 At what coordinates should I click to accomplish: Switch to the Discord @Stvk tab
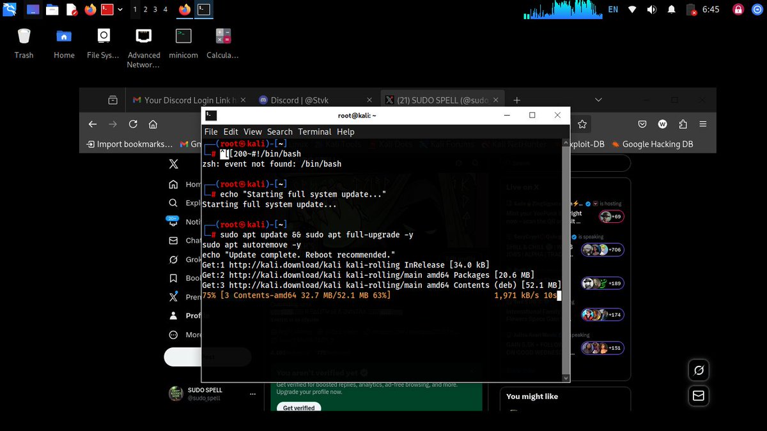tap(300, 100)
